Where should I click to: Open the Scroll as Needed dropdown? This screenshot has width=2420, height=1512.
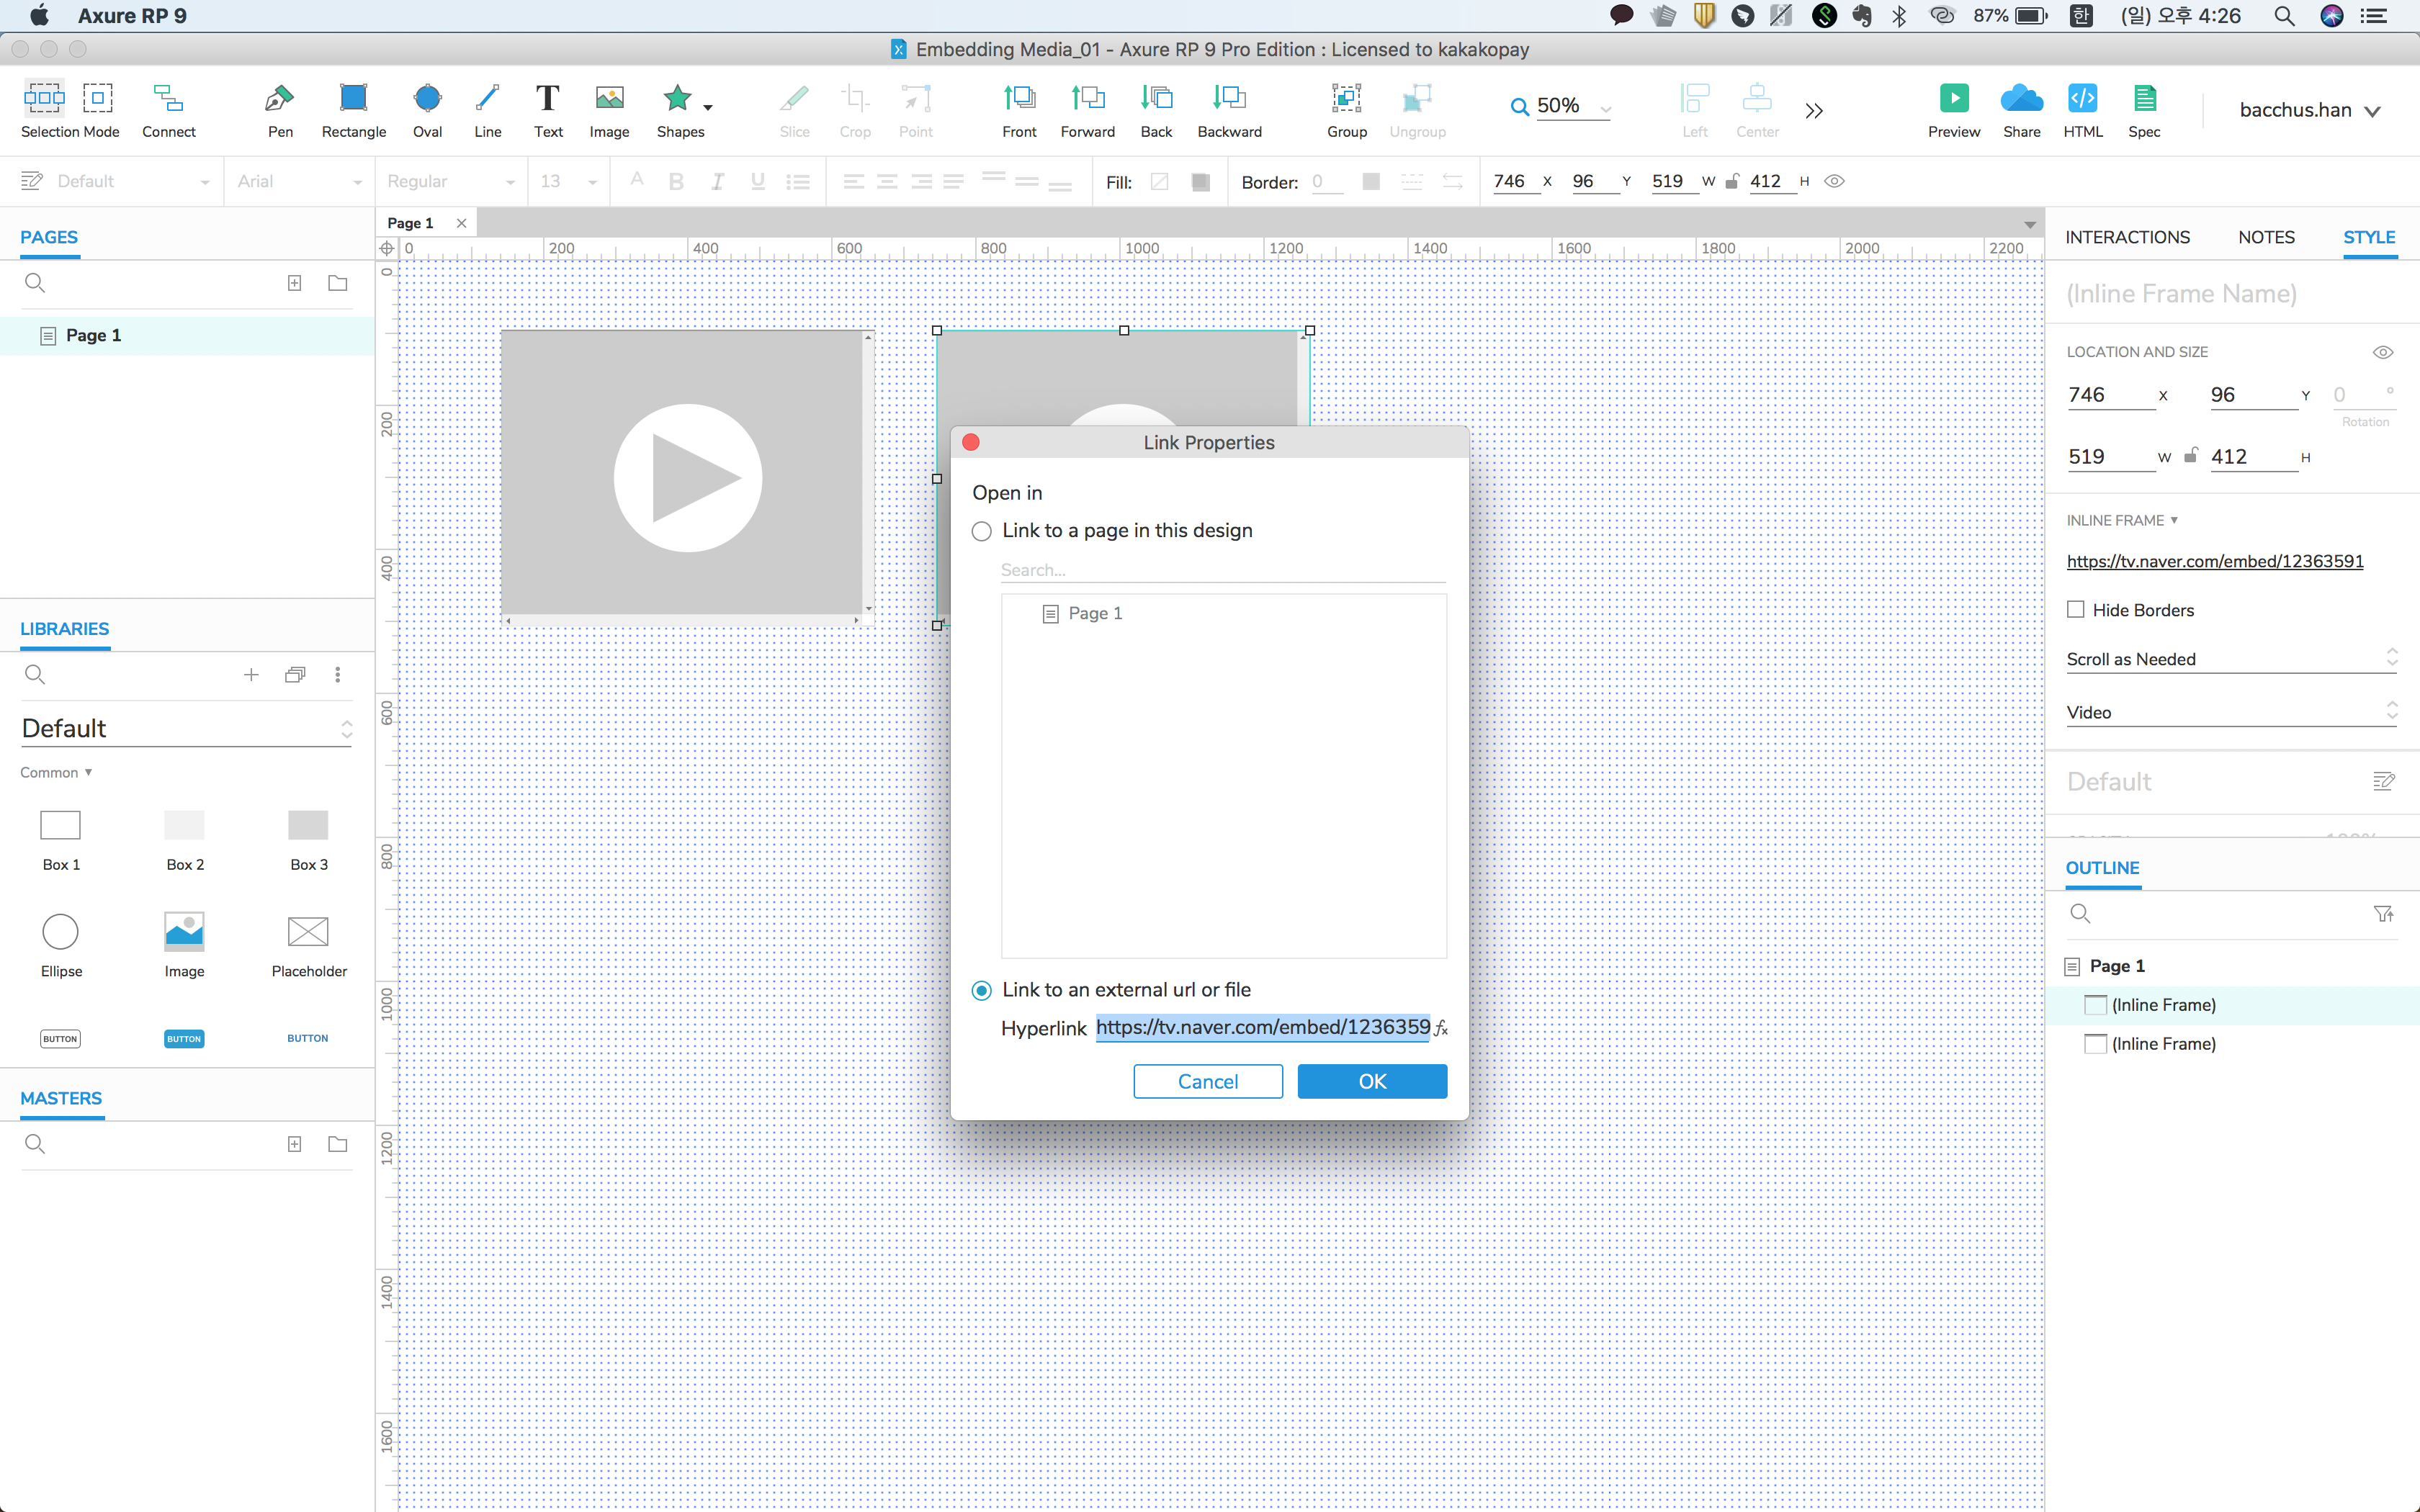point(2230,659)
